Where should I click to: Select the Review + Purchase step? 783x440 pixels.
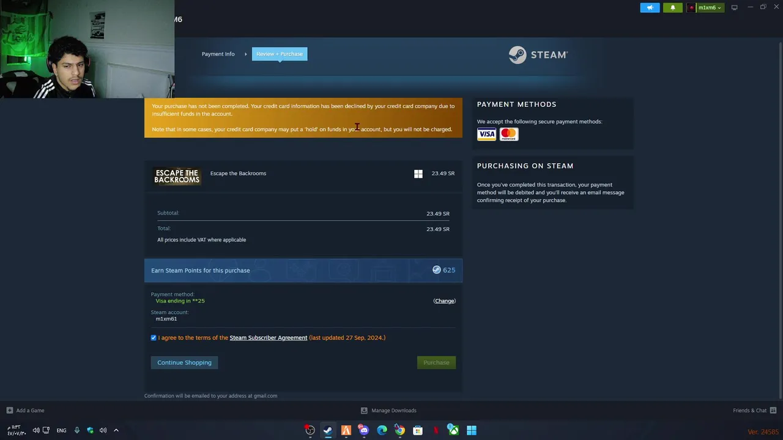click(279, 54)
